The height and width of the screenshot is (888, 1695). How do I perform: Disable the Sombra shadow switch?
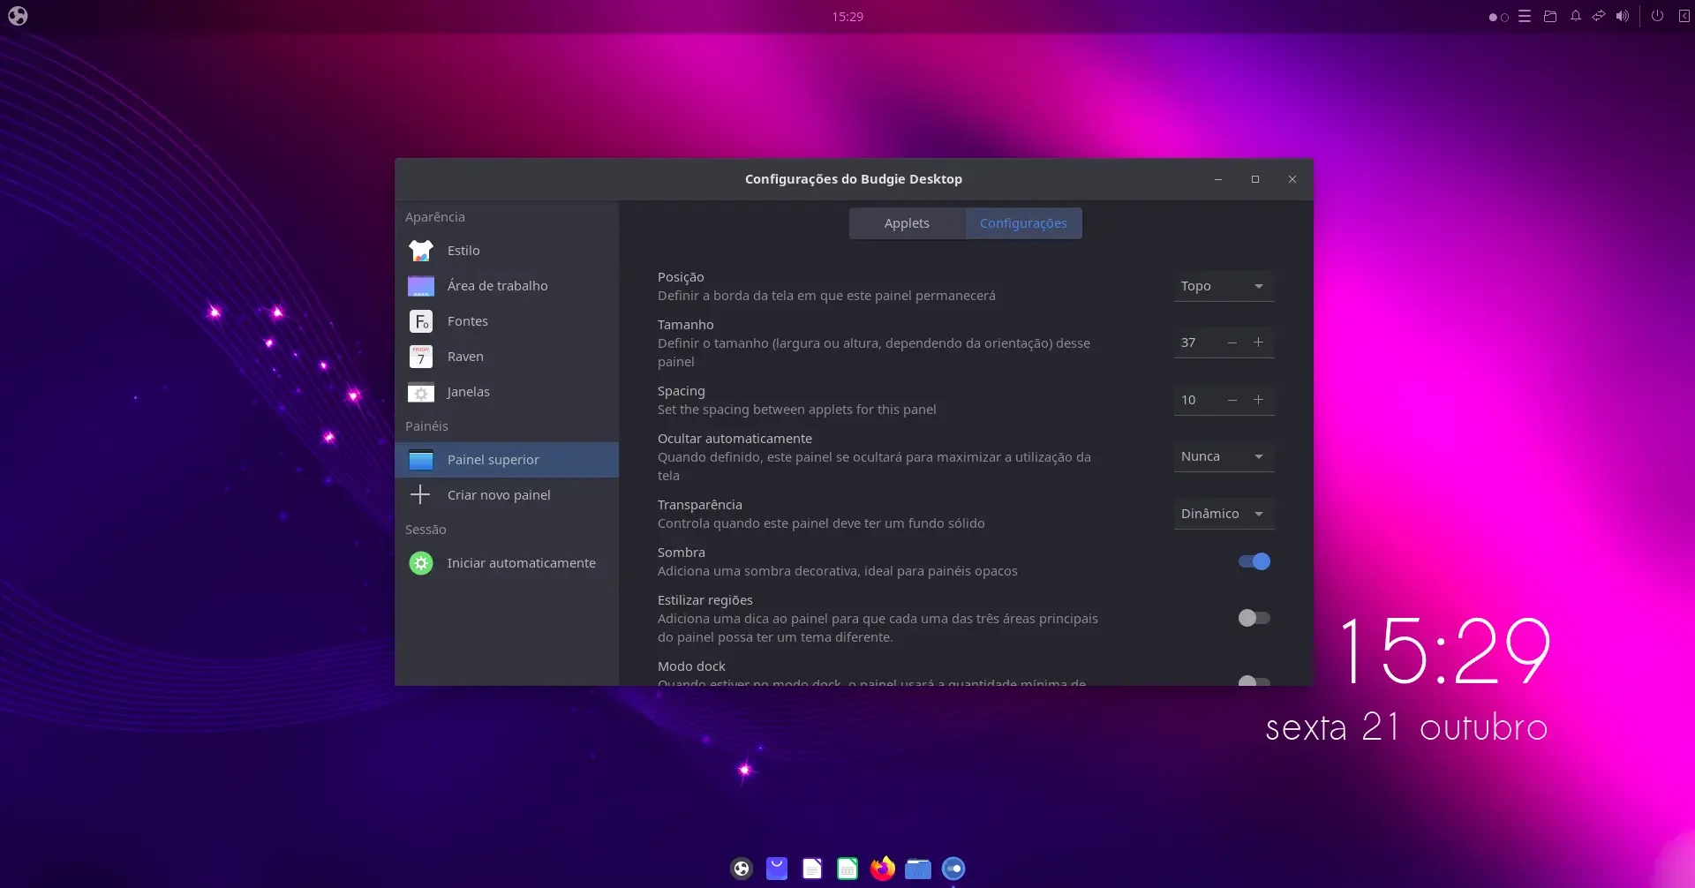tap(1254, 561)
